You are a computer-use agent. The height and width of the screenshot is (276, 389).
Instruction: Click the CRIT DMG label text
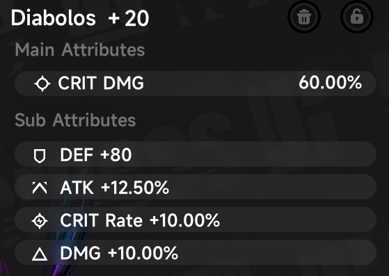click(101, 83)
